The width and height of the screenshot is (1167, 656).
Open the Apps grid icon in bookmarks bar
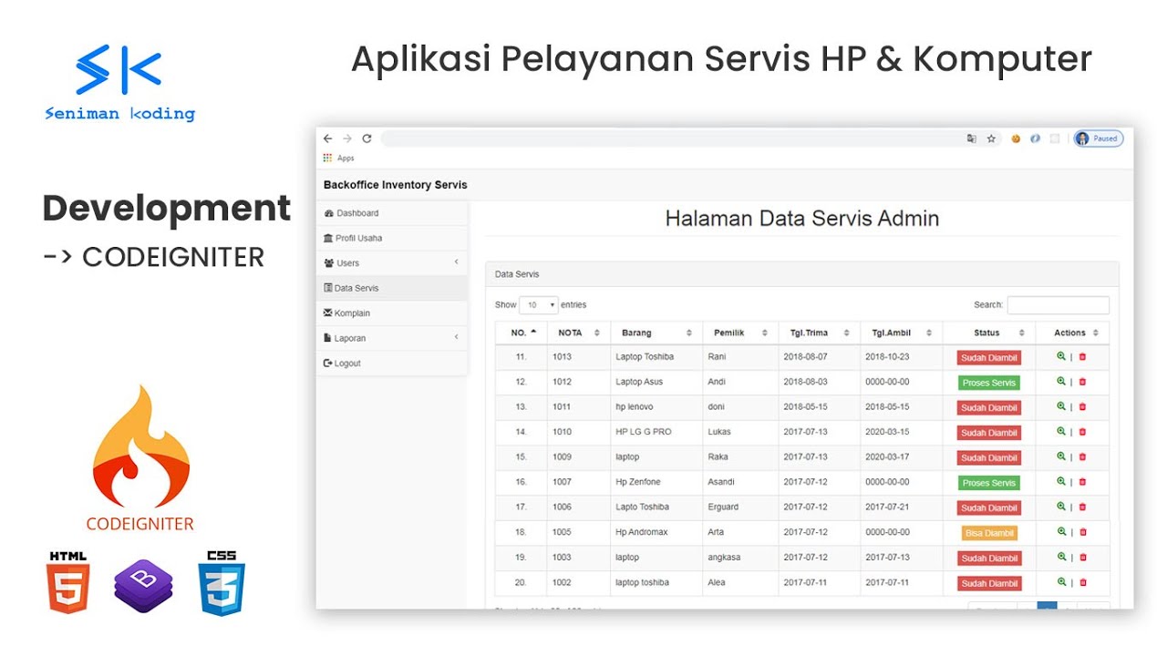click(327, 158)
